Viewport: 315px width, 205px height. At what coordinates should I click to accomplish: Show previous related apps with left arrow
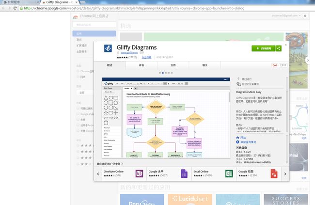pos(98,174)
